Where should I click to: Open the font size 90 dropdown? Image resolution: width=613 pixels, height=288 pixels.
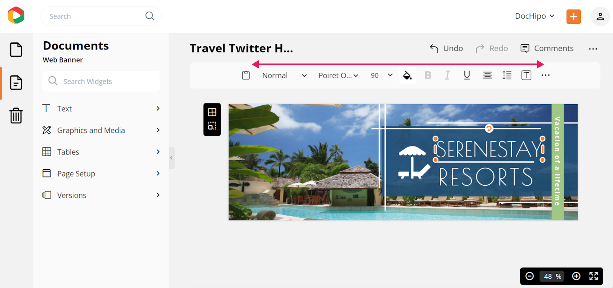(382, 75)
